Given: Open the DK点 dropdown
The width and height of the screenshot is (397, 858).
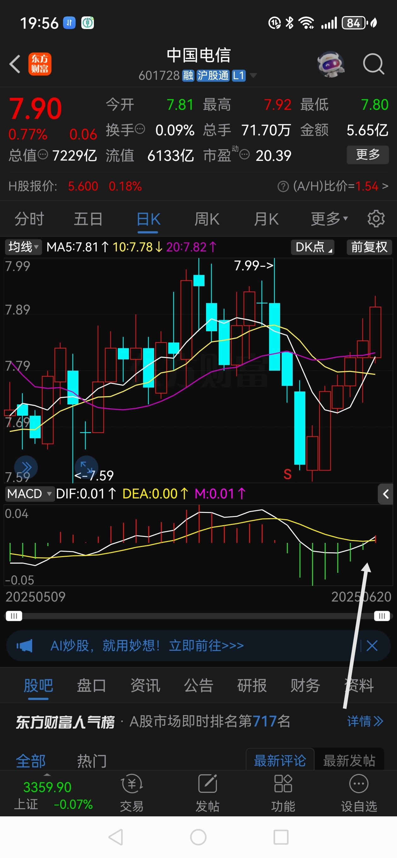Looking at the screenshot, I should coord(313,247).
